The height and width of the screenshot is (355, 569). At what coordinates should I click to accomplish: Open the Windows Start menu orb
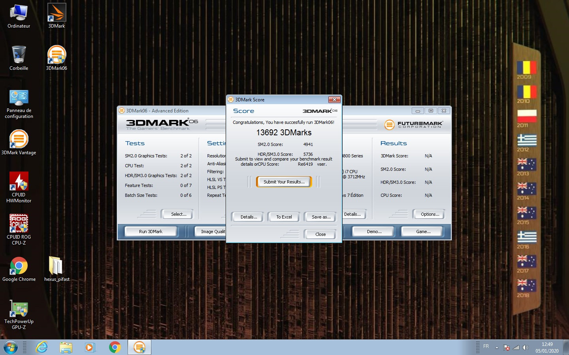(x=11, y=347)
